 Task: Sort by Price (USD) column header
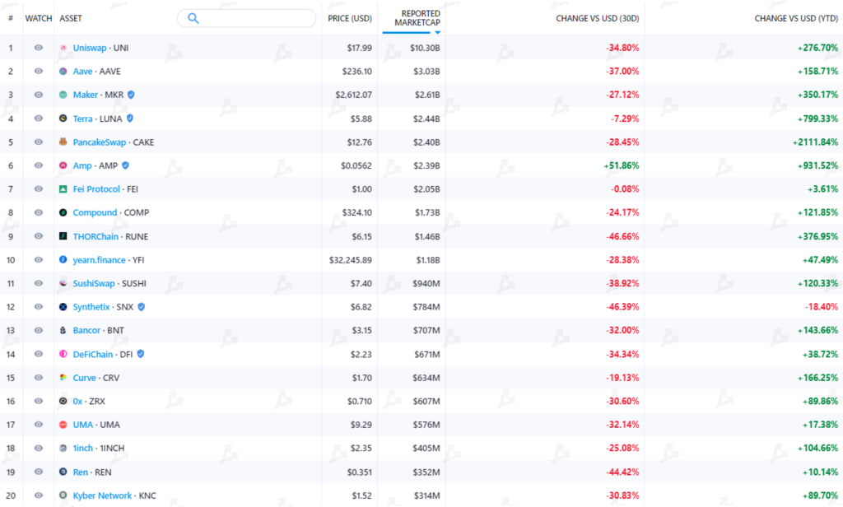point(350,18)
